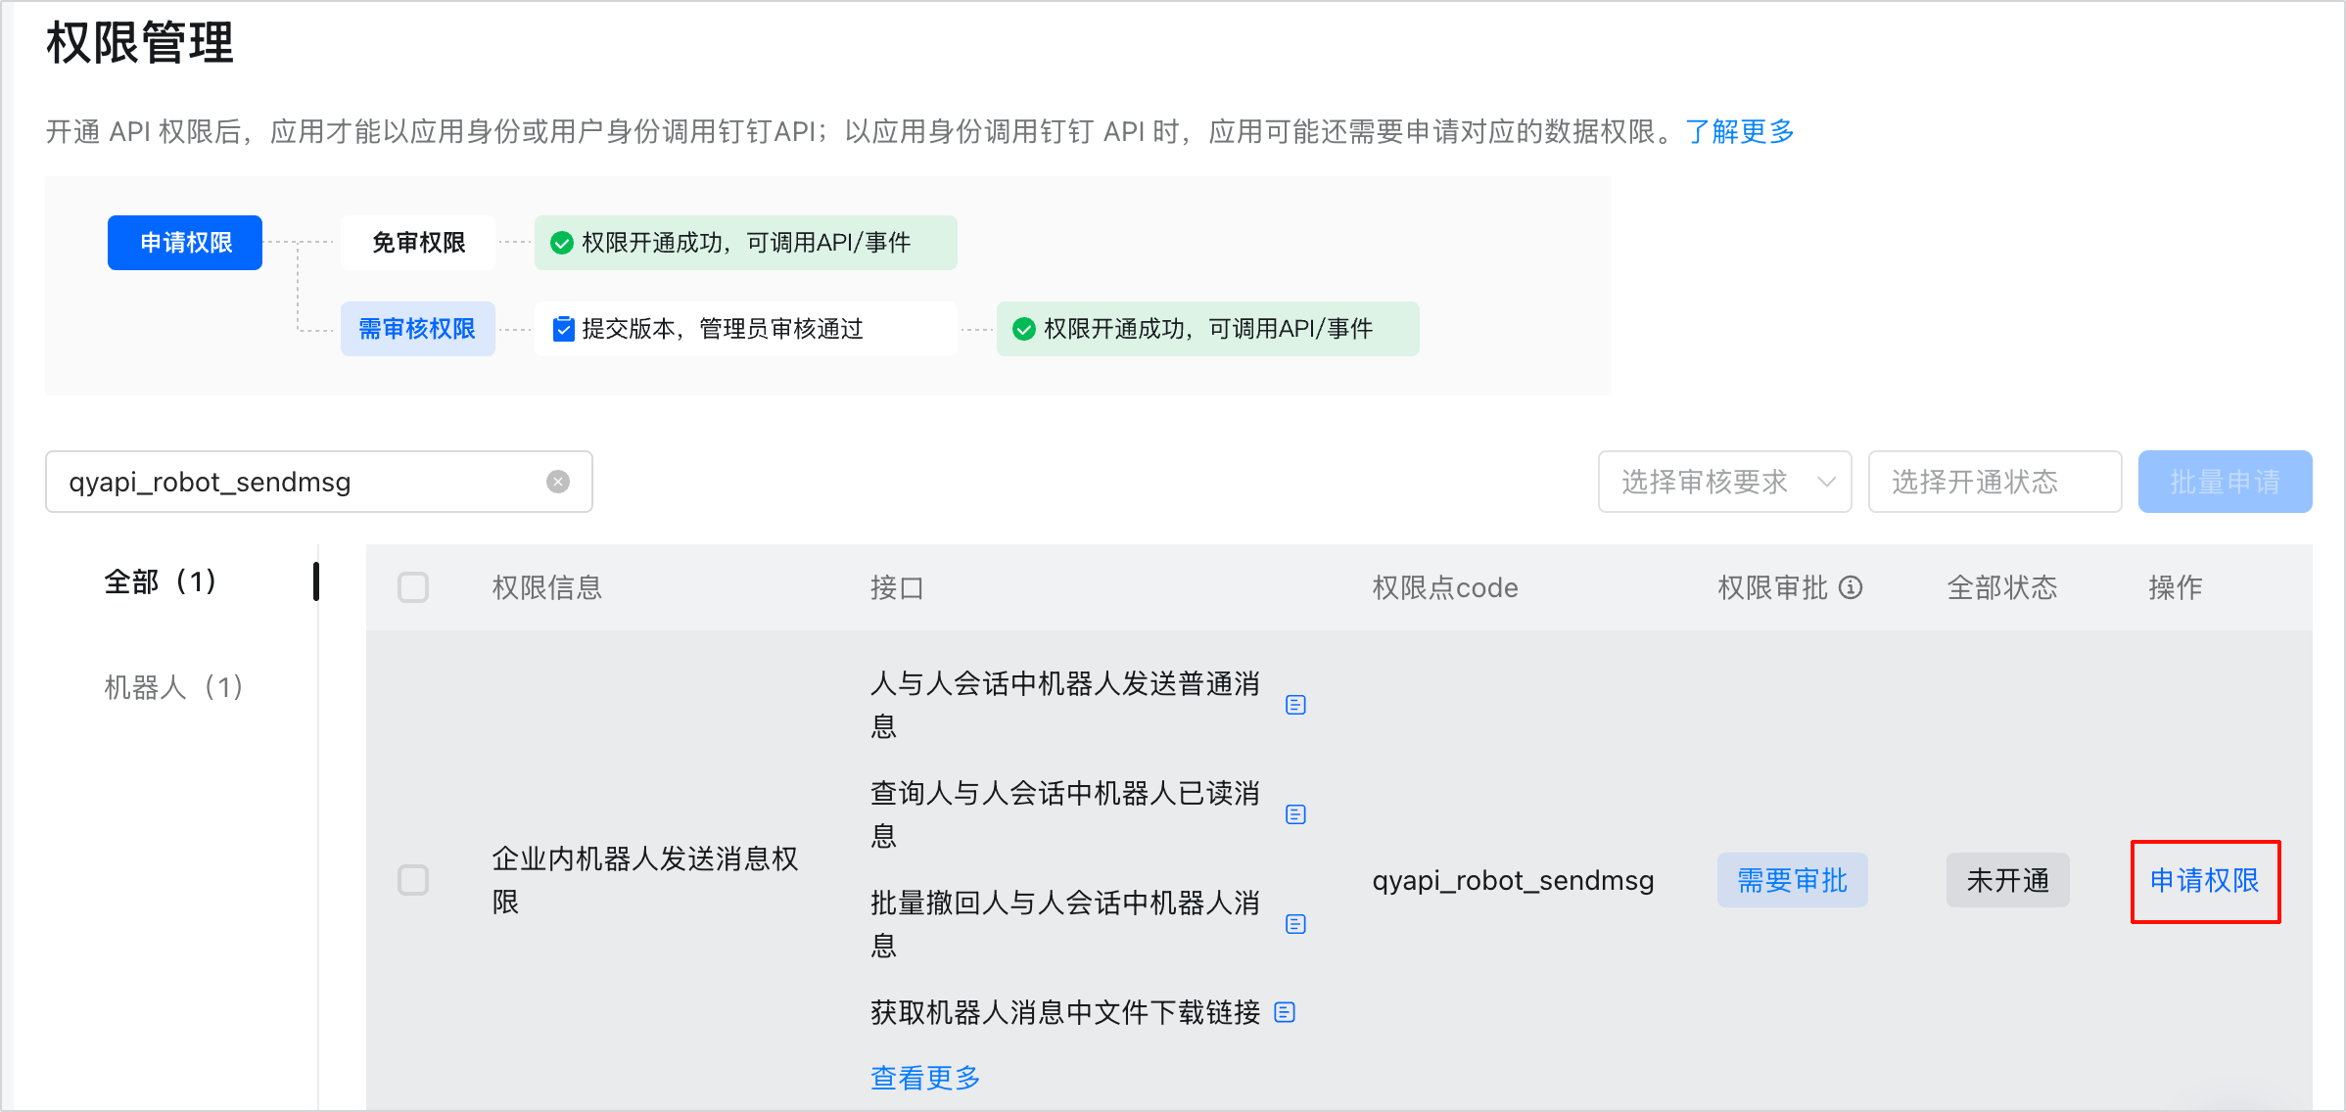
Task: Switch to the 机器人 category tab
Action: [x=172, y=687]
